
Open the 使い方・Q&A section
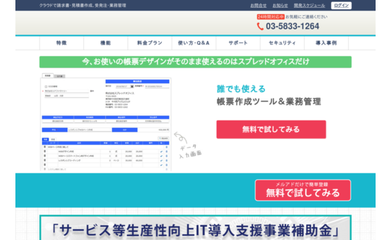194,43
